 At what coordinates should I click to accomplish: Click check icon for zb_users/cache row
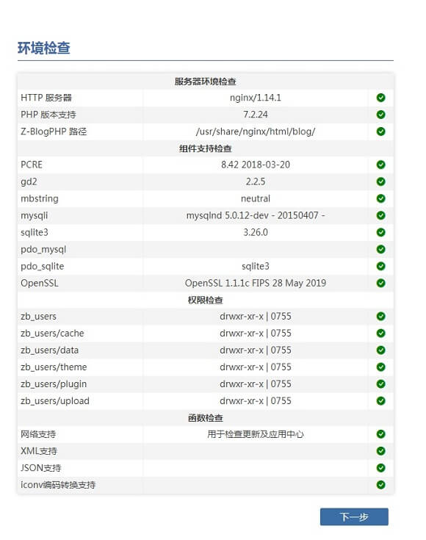coord(380,334)
